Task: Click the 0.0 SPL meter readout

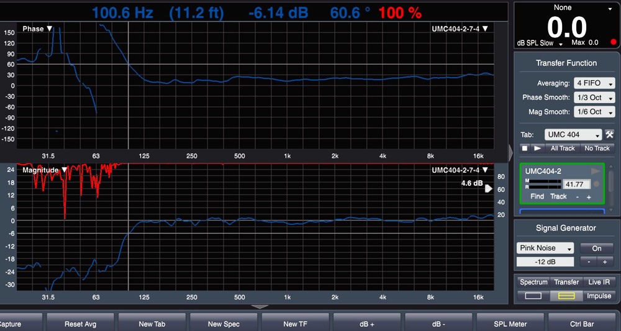Action: [x=566, y=28]
